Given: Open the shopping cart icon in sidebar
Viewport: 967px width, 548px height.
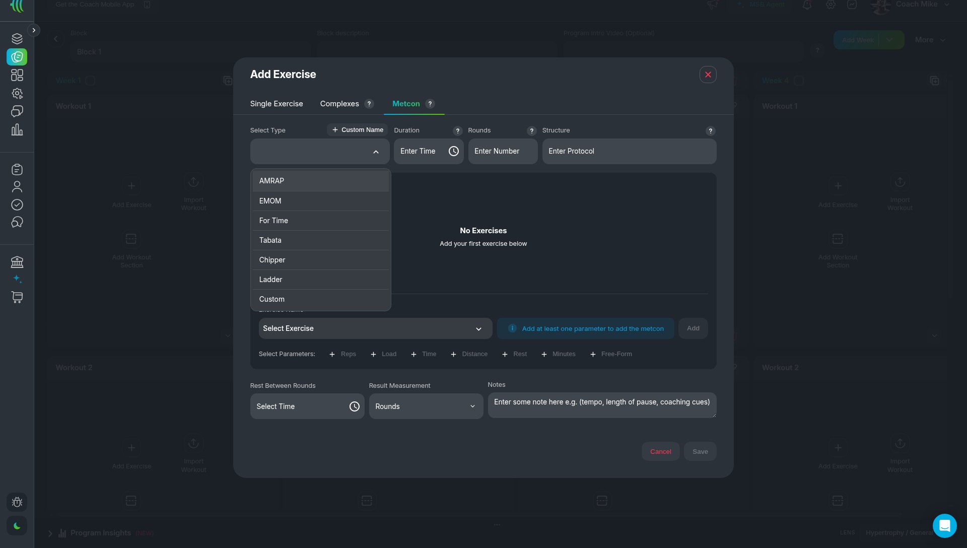Looking at the screenshot, I should [x=17, y=297].
